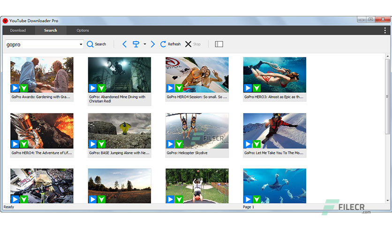Click the vertical scrollbar thumb

click(x=387, y=96)
